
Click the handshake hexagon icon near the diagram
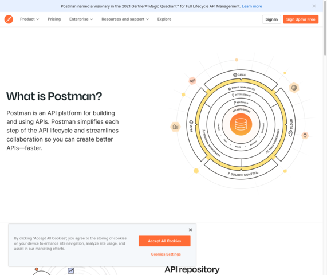(192, 81)
